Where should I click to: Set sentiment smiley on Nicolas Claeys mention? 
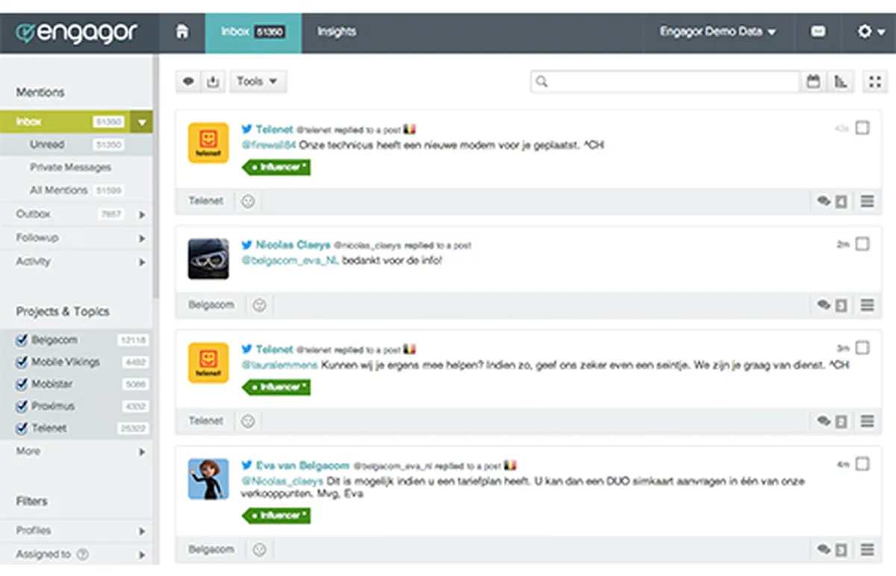click(259, 304)
